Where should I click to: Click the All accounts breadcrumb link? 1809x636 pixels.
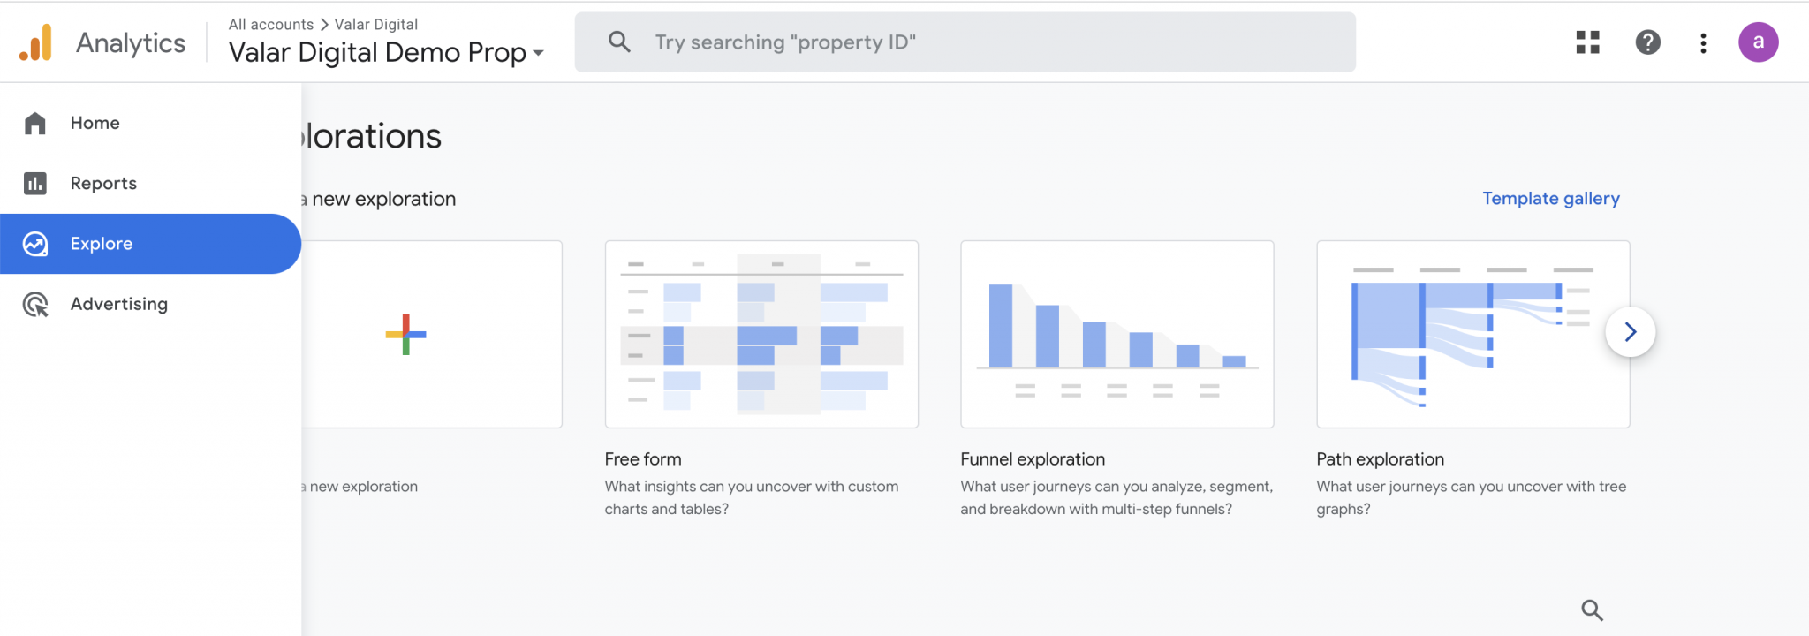point(270,25)
